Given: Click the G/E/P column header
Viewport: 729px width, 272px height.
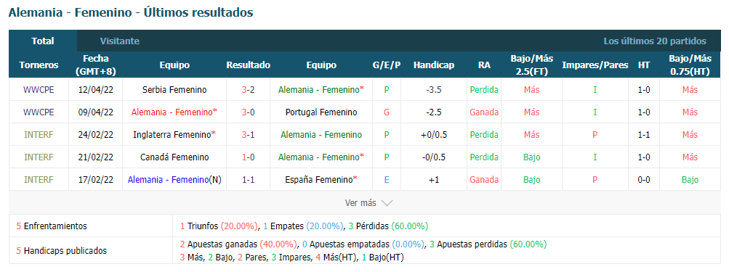Looking at the screenshot, I should (387, 65).
